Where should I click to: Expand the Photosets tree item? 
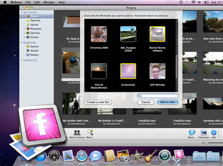(x=24, y=29)
